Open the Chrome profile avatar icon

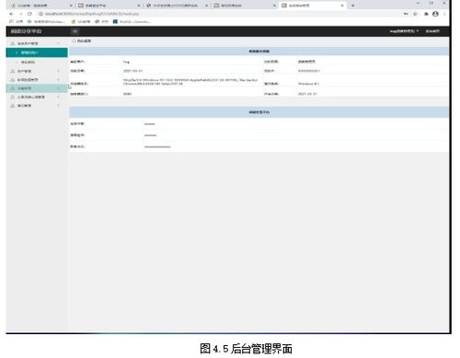click(x=435, y=14)
